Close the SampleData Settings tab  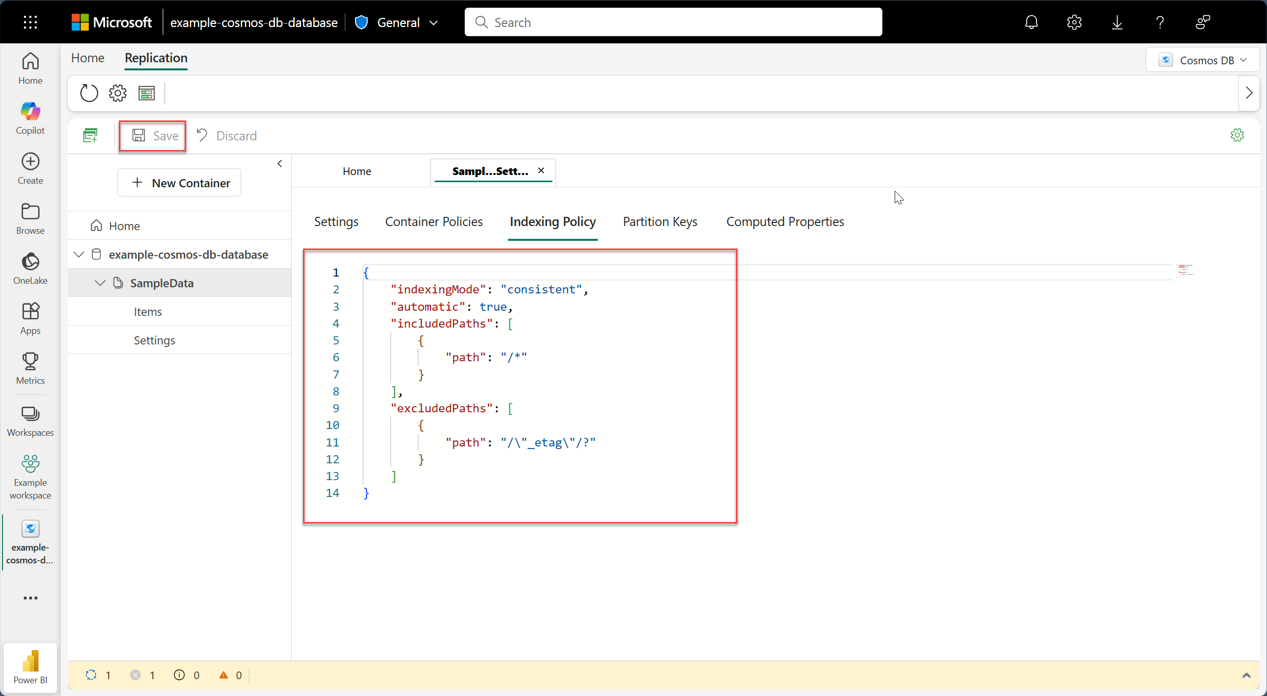(x=541, y=171)
